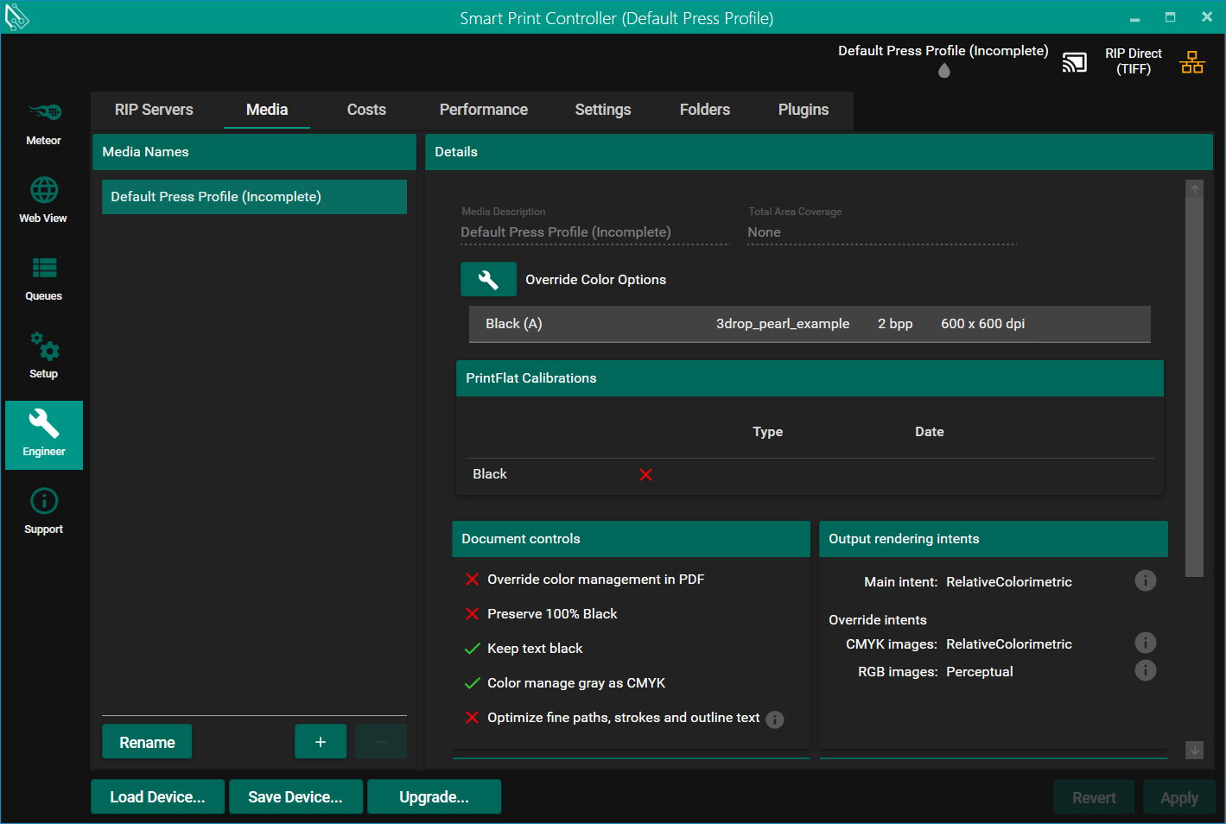Click the Rename button

tap(147, 742)
